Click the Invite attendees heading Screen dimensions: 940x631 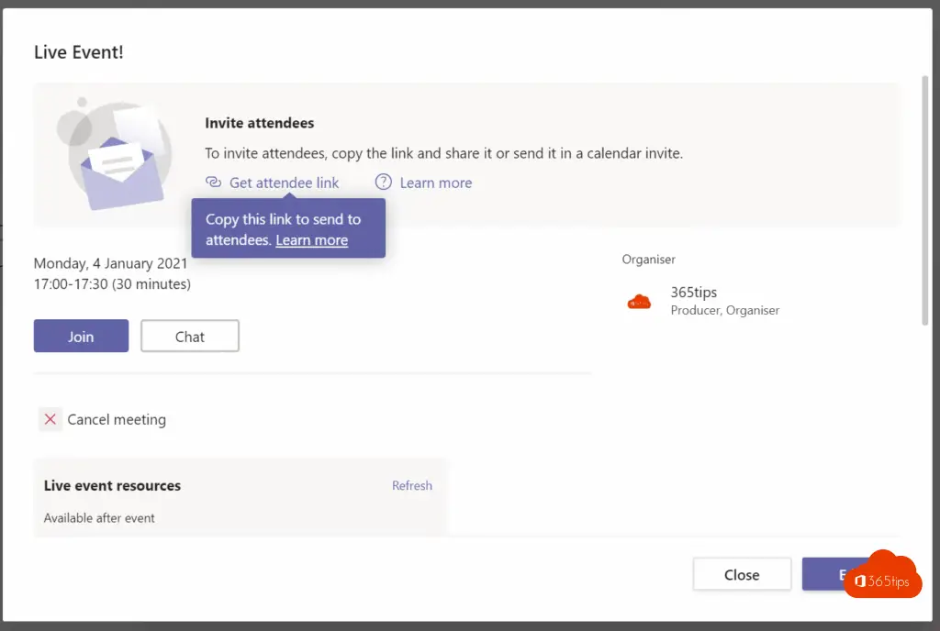(260, 123)
